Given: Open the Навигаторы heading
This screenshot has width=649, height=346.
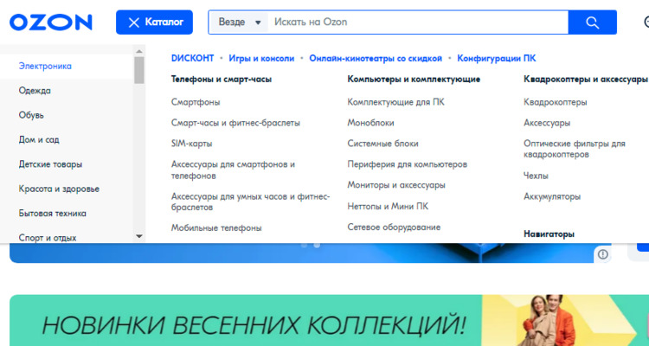Looking at the screenshot, I should (x=549, y=234).
